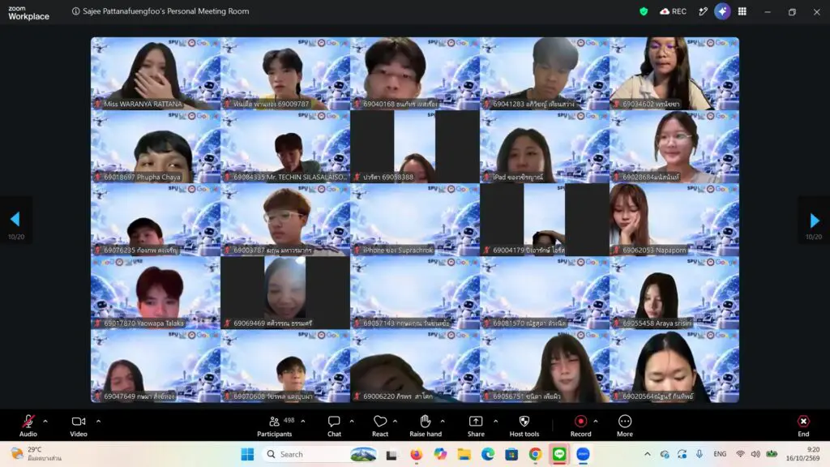
Task: Show hidden system tray icons
Action: pyautogui.click(x=648, y=454)
